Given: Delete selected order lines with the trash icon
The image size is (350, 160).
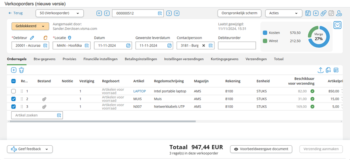Looking at the screenshot, I should 21,70.
